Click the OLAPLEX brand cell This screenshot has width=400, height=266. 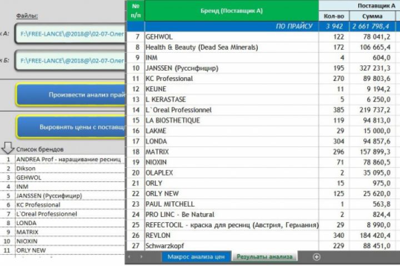232,172
